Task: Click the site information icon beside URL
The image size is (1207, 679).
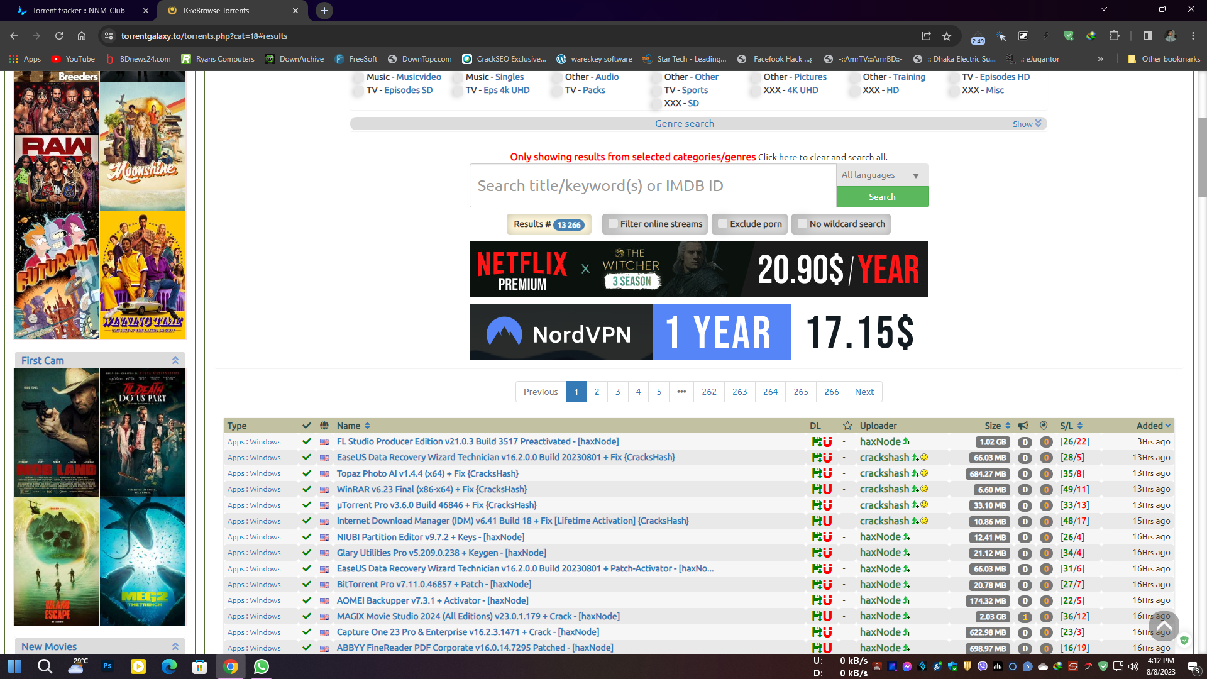Action: point(108,36)
